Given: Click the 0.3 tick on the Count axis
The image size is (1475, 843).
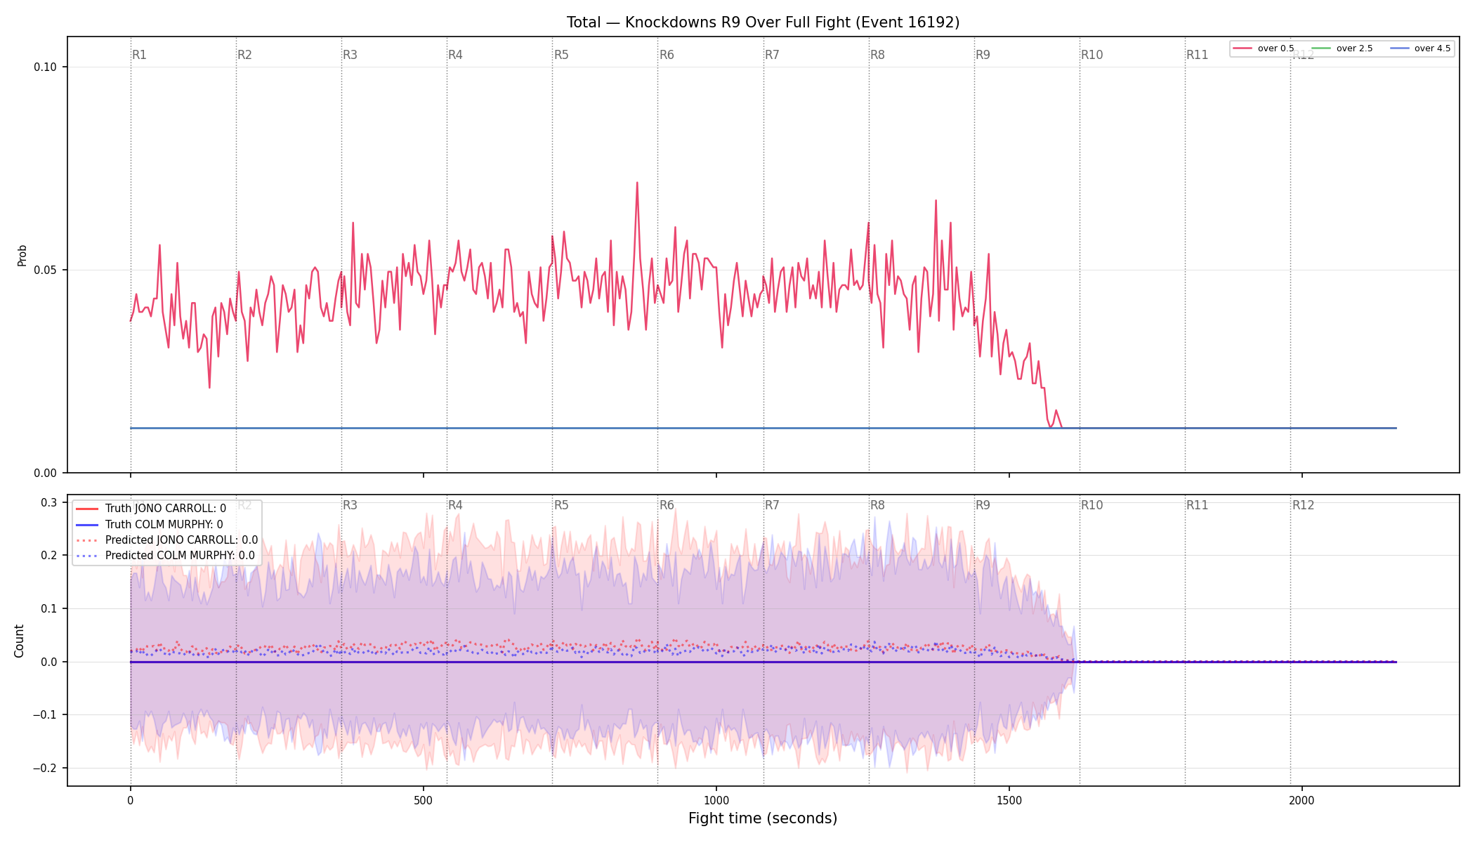Looking at the screenshot, I should pyautogui.click(x=48, y=503).
